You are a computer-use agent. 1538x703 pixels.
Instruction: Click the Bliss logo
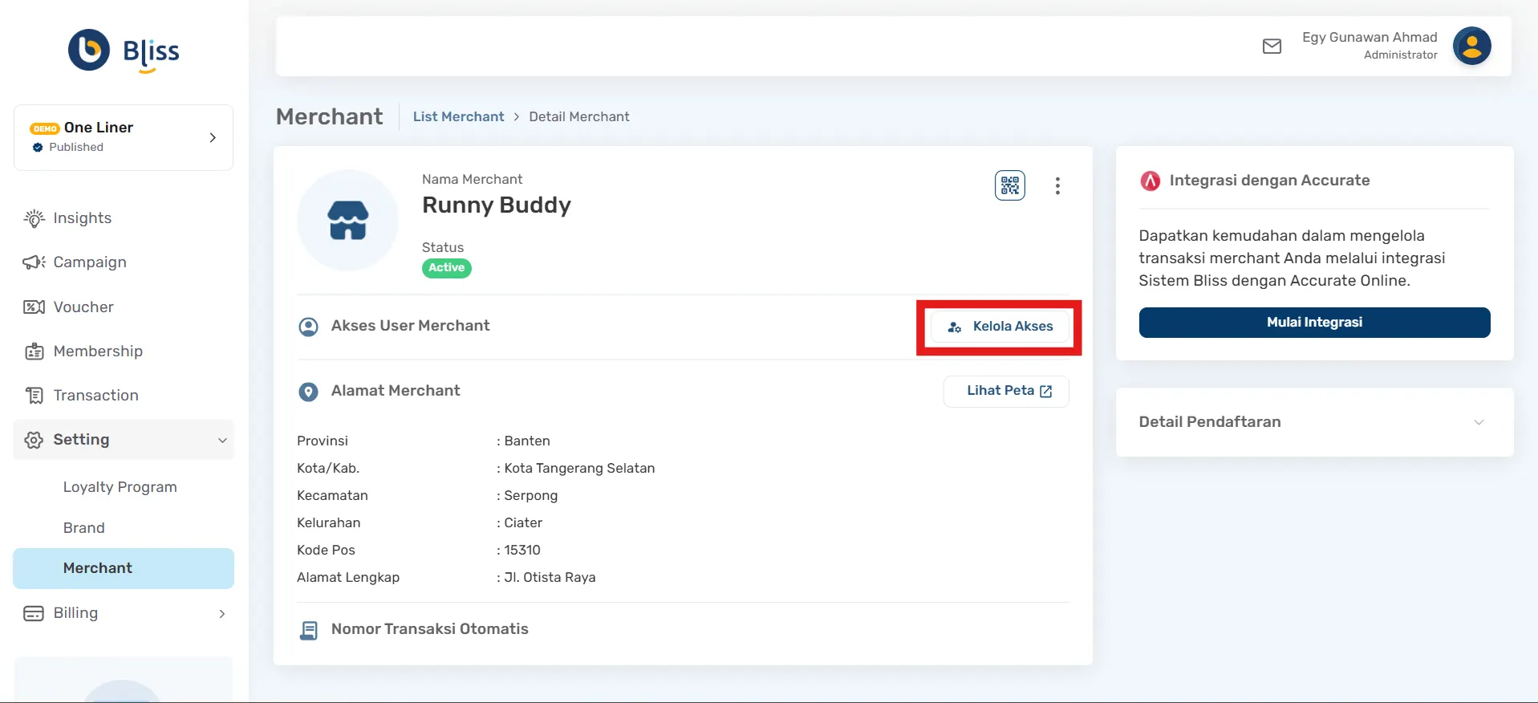[124, 51]
